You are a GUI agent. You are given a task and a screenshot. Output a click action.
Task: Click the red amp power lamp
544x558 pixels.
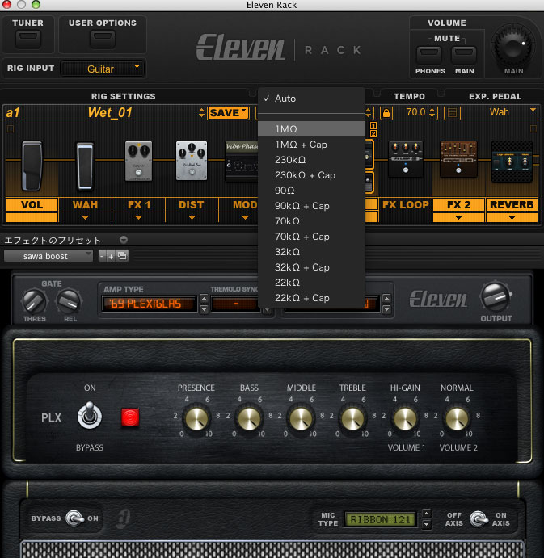[x=130, y=417]
